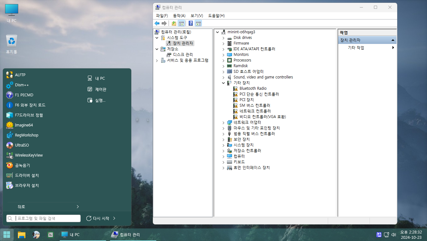Click the Help question mark toolbar icon
The height and width of the screenshot is (241, 427).
click(x=191, y=23)
